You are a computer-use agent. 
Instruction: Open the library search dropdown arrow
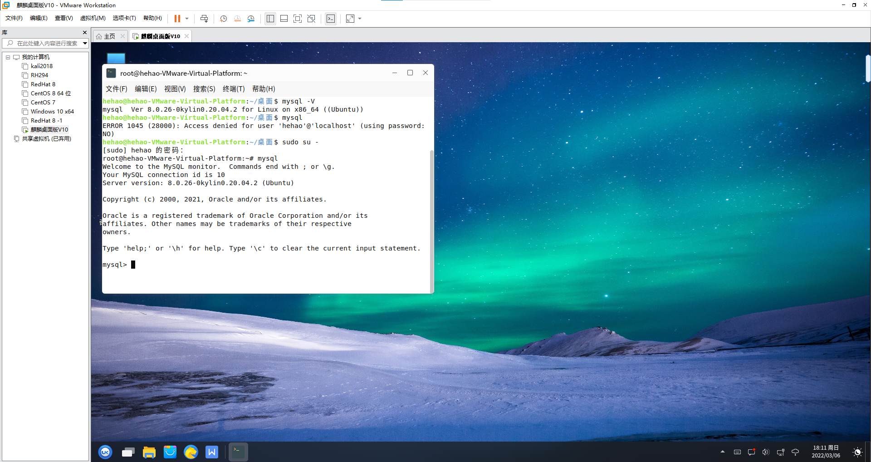pos(85,44)
